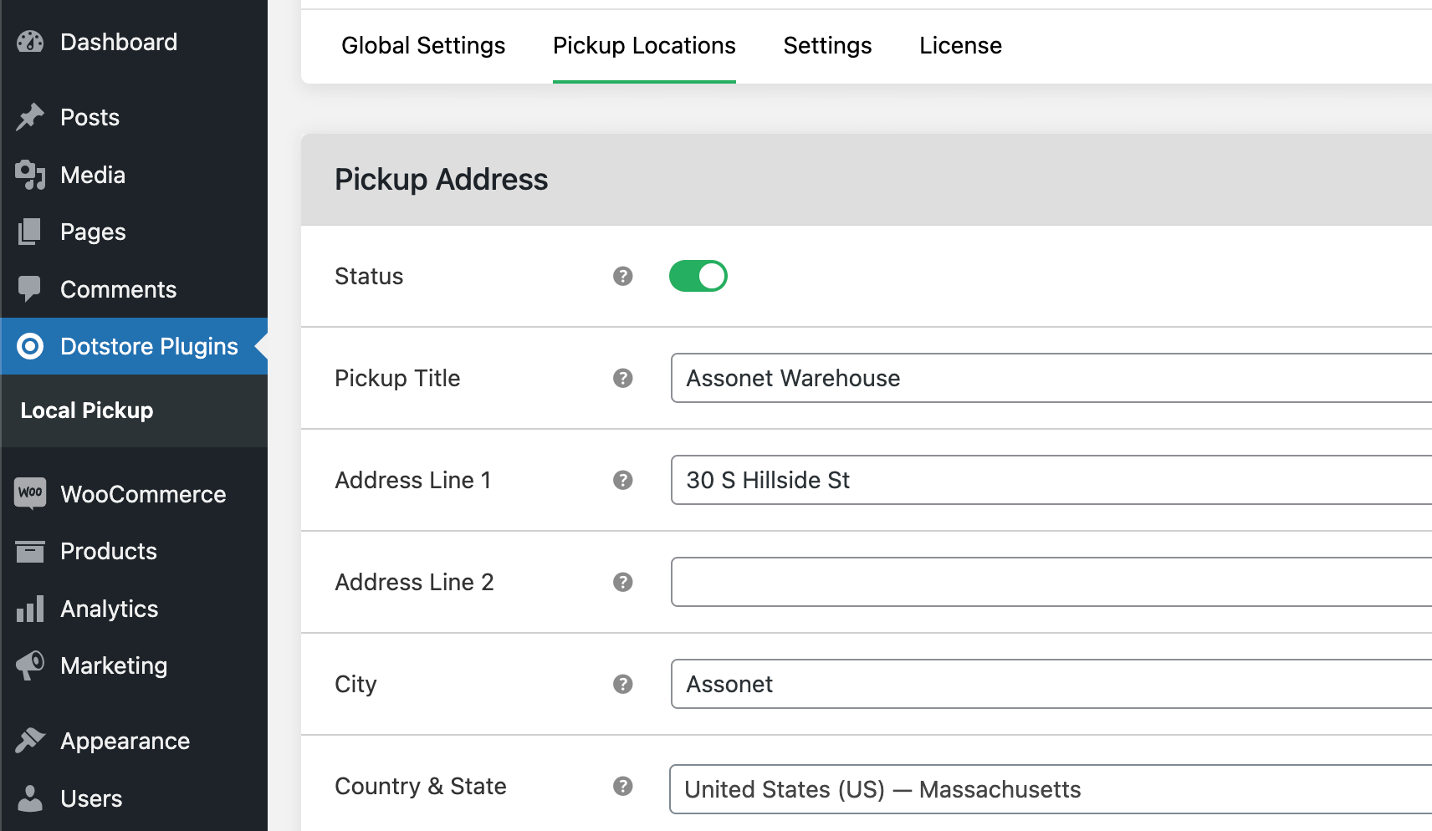Viewport: 1432px width, 831px height.
Task: Open the Analytics bar chart icon
Action: [30, 609]
